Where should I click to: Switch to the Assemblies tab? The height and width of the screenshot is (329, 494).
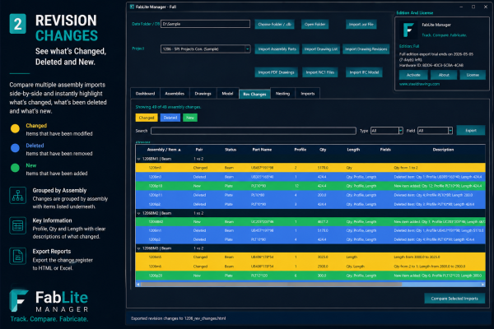pos(175,94)
